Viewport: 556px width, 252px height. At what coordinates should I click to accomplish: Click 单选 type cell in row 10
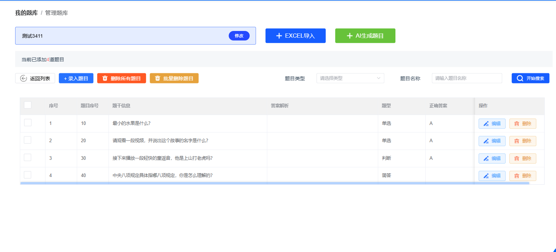point(386,123)
